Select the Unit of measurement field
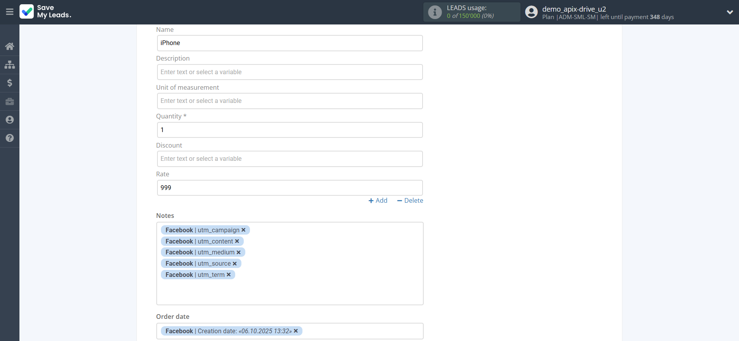739x341 pixels. pos(290,101)
